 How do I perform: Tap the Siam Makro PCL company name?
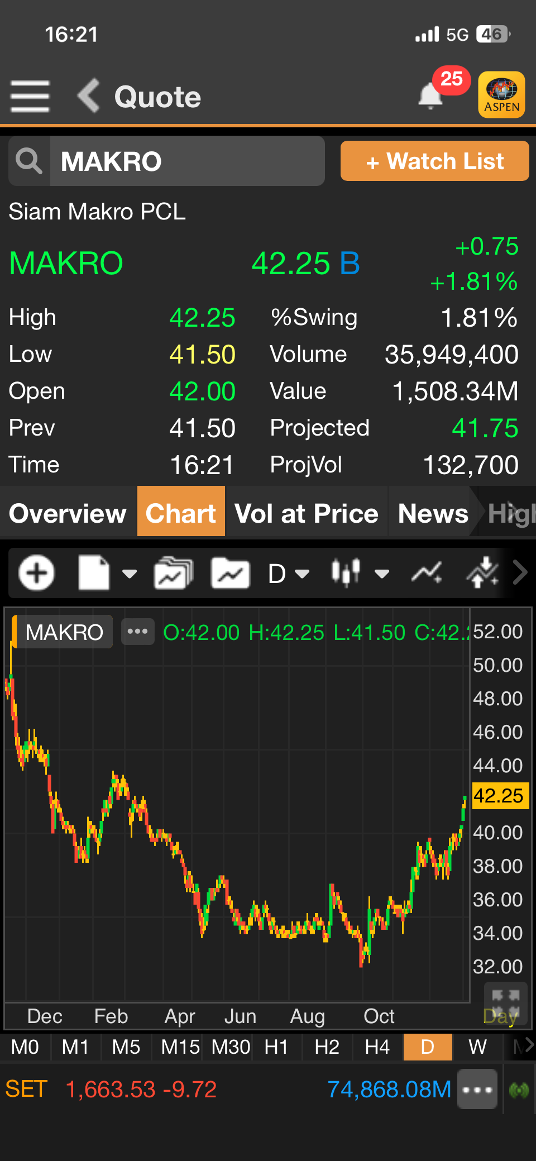click(x=97, y=212)
